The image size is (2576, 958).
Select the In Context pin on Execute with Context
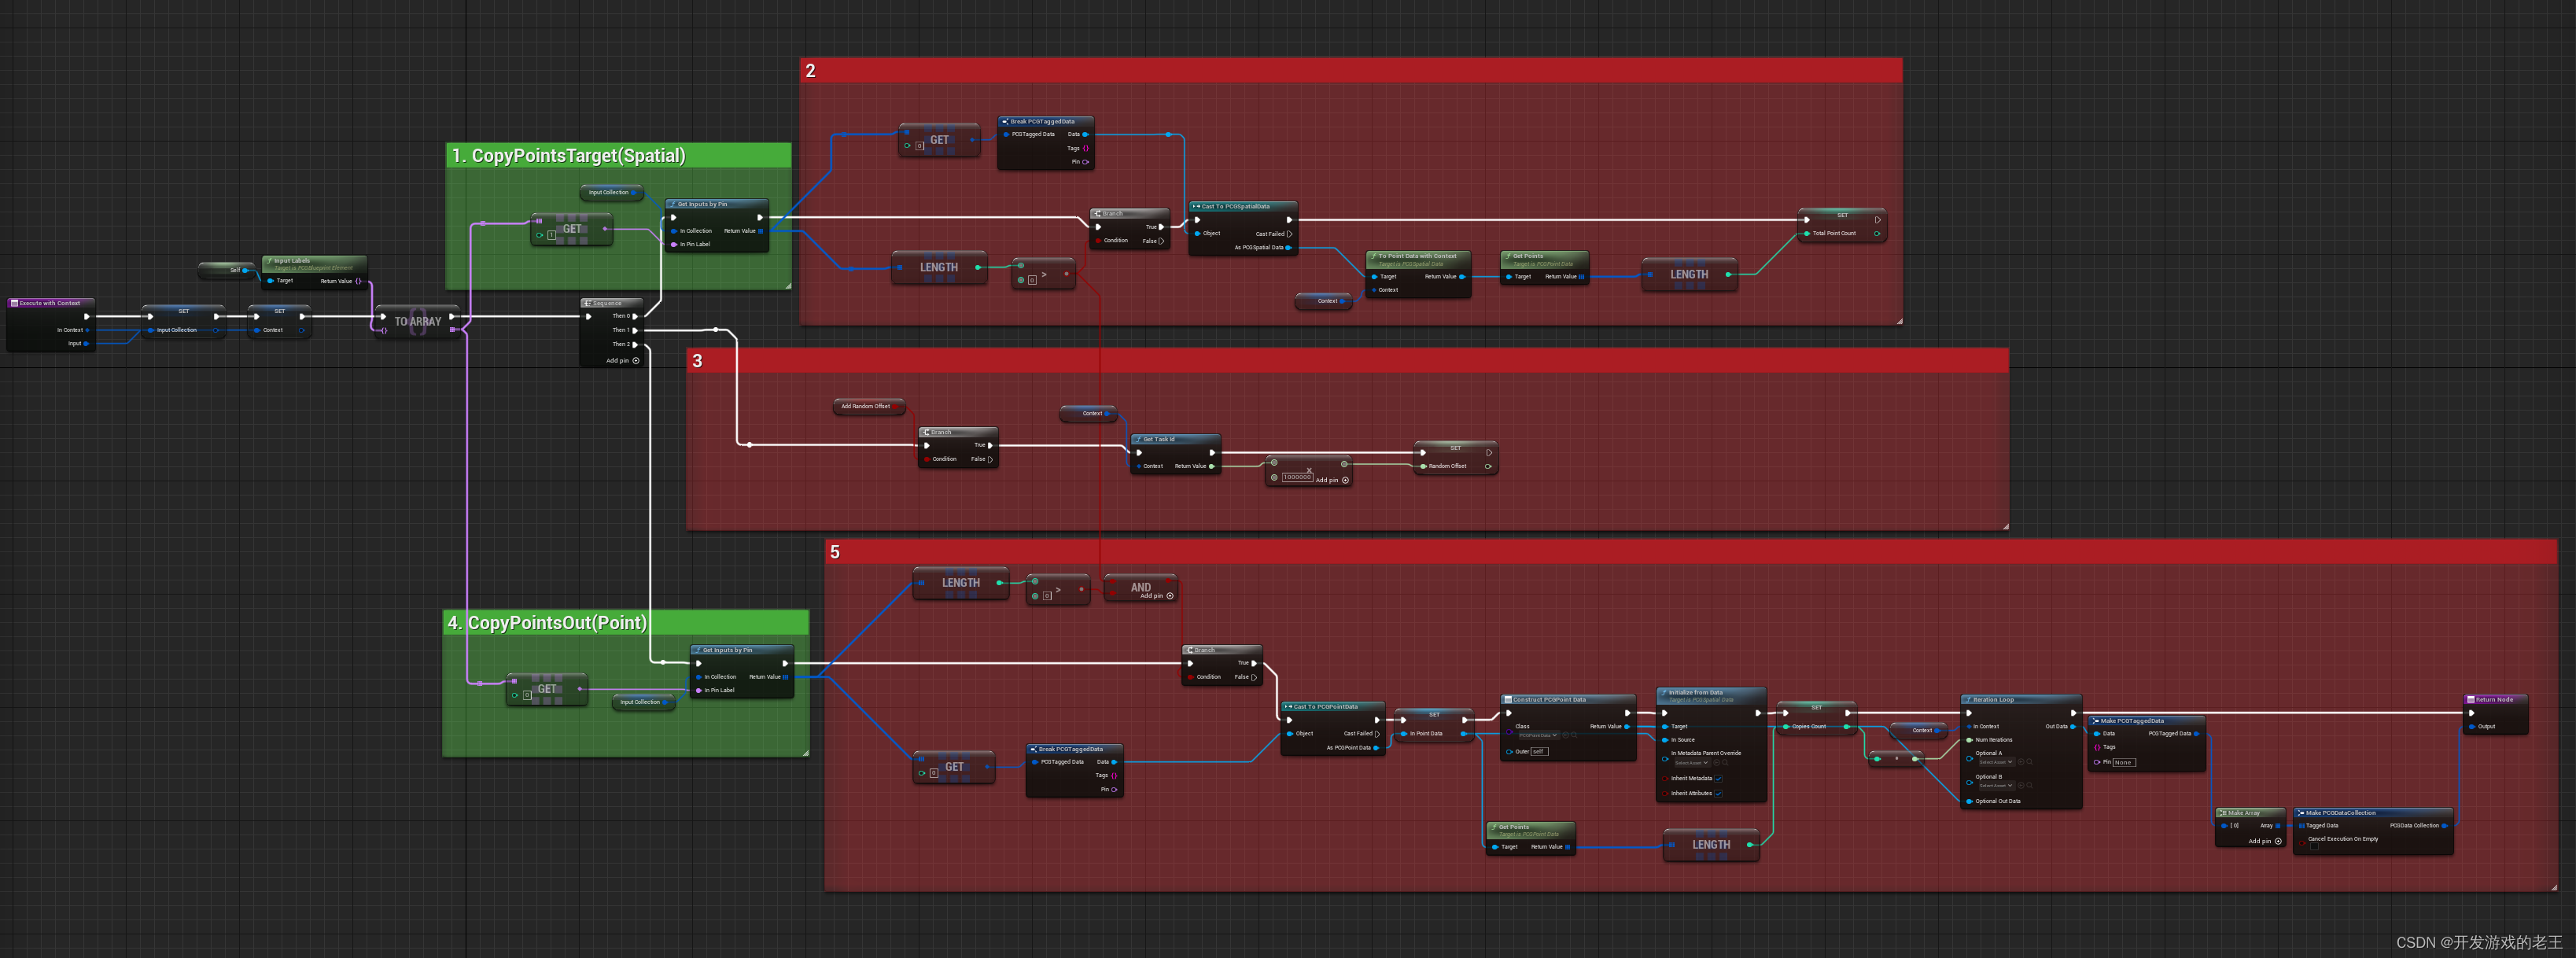pos(87,330)
